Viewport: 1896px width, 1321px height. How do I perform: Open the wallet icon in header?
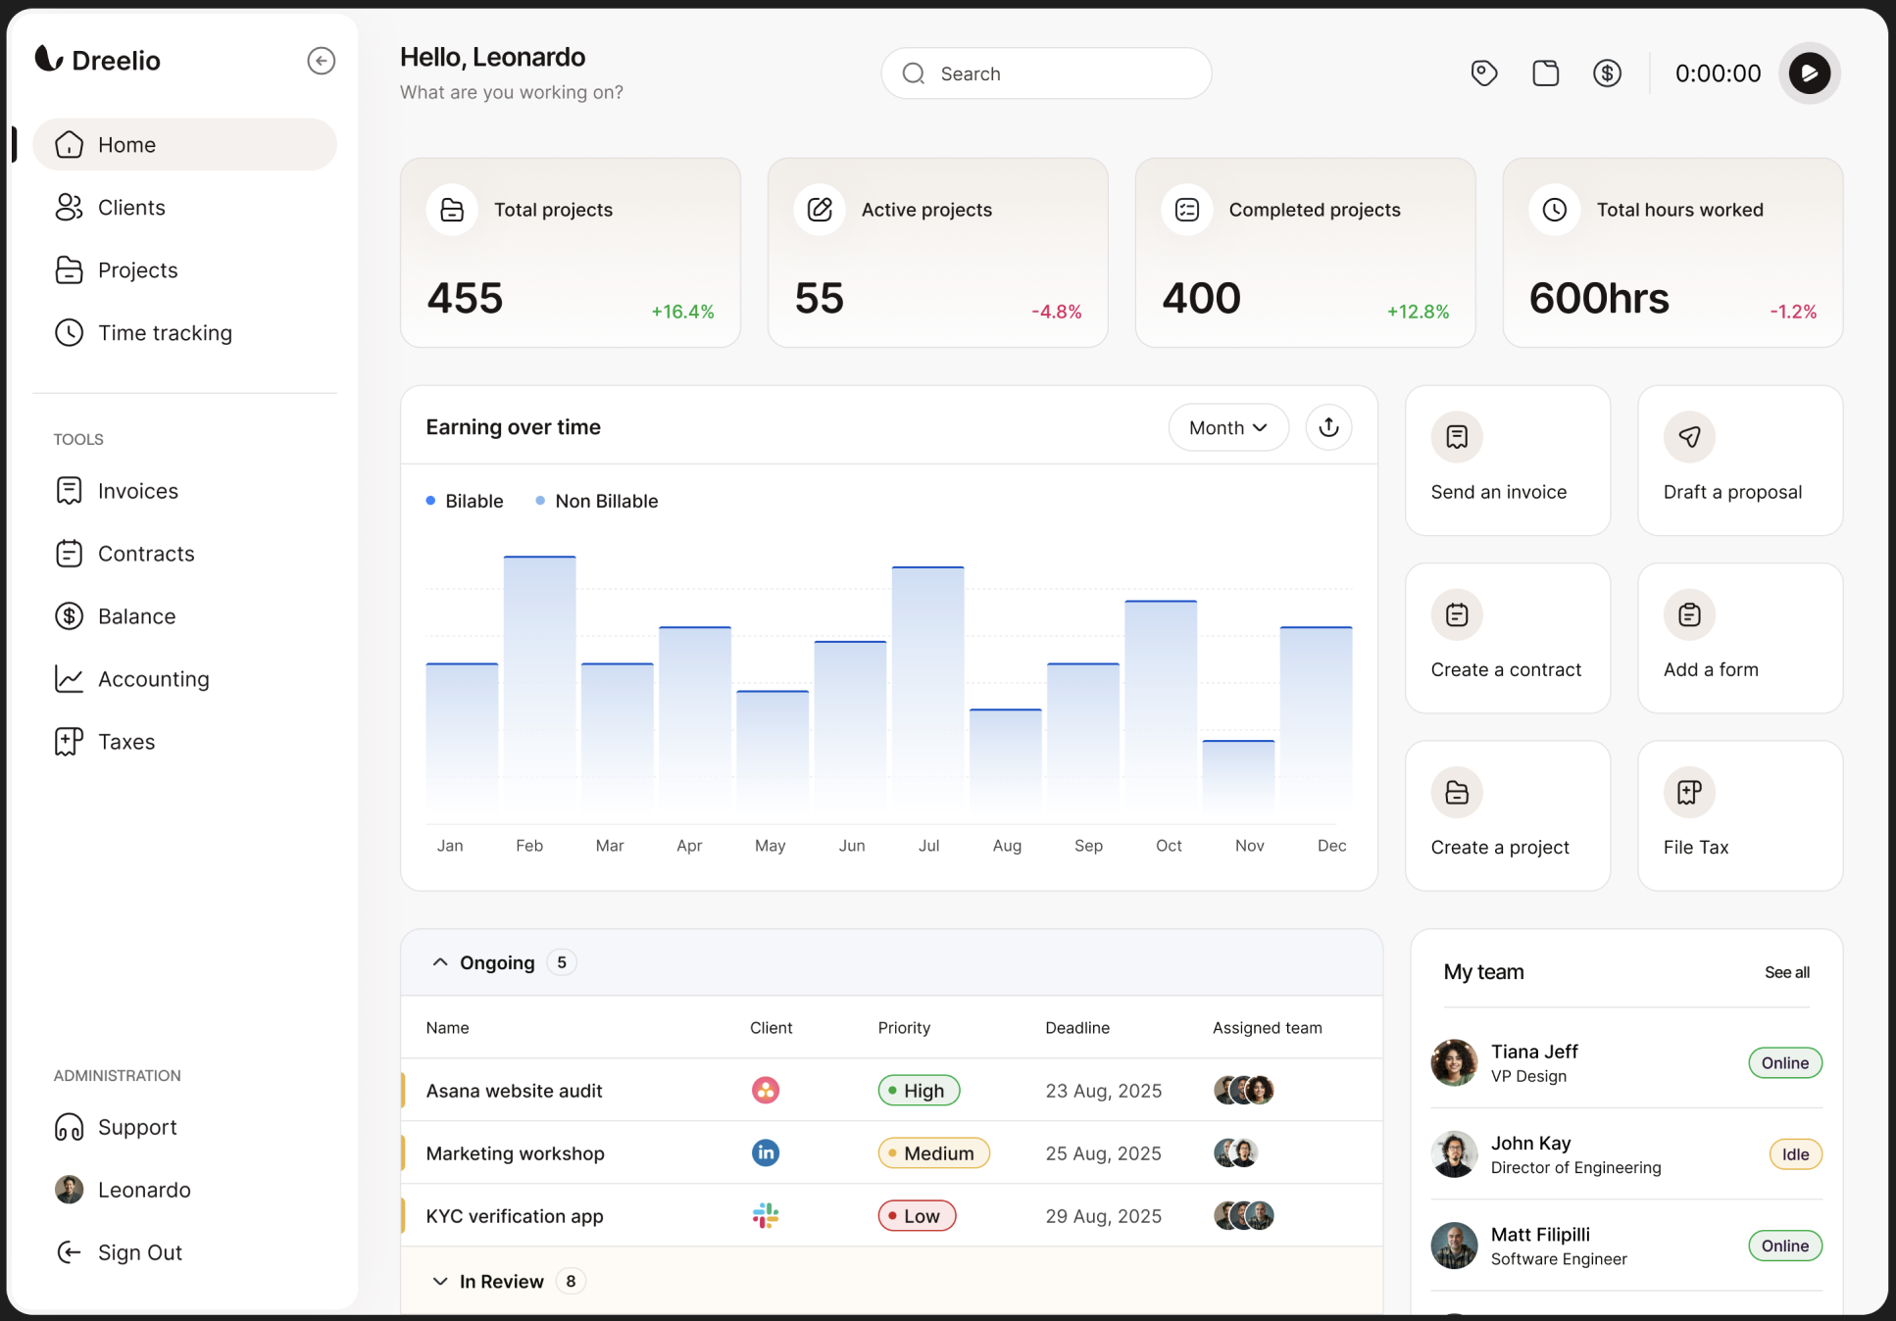pyautogui.click(x=1545, y=73)
